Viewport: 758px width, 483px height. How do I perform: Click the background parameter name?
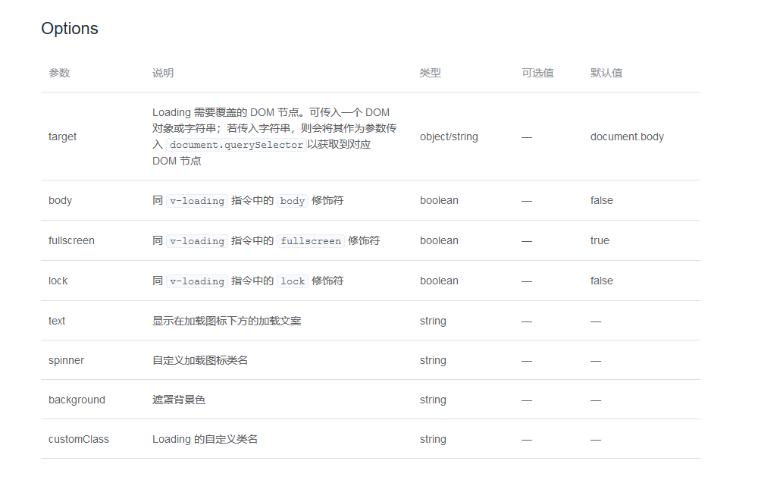tap(77, 400)
